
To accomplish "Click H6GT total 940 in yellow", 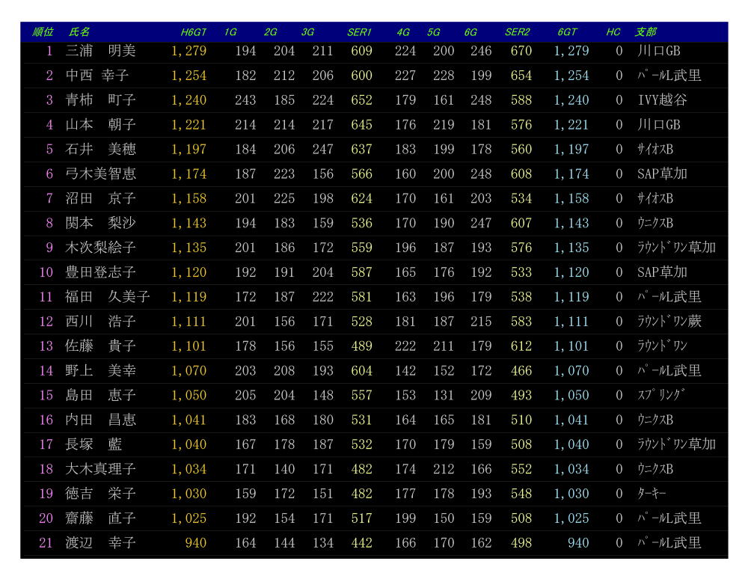I will 196,543.
